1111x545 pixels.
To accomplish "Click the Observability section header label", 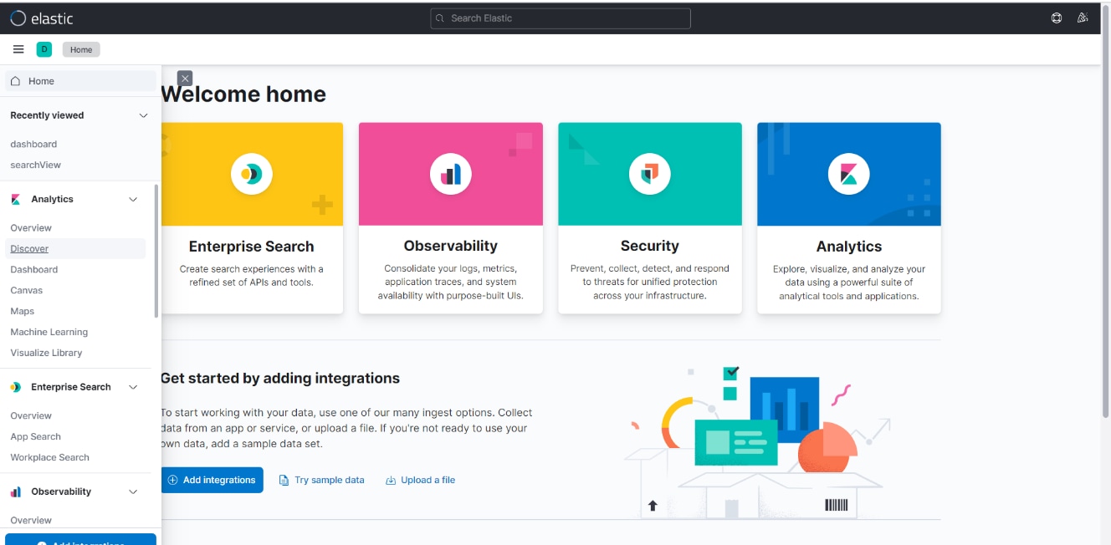I will (61, 492).
